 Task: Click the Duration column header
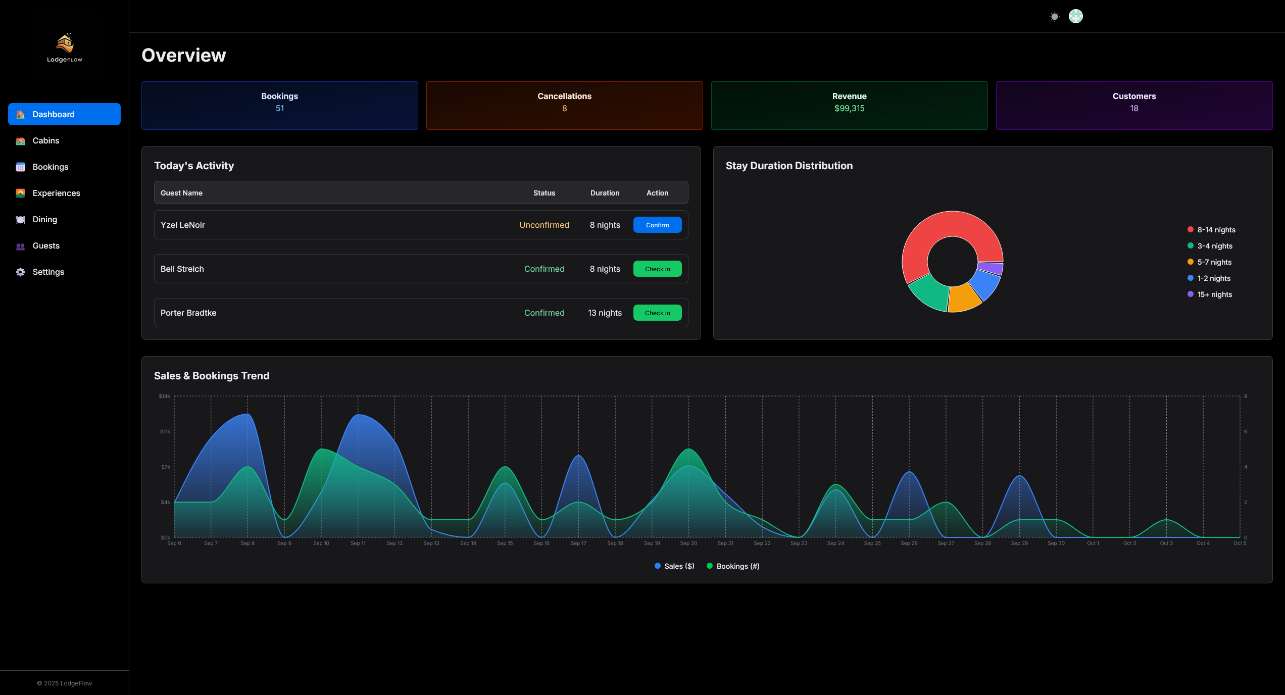tap(605, 193)
